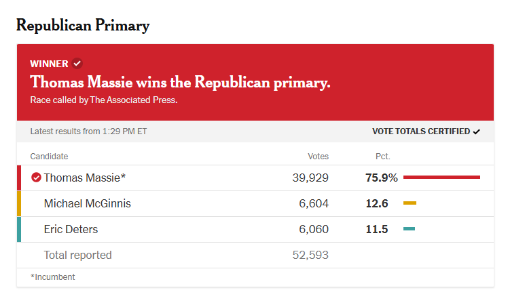The height and width of the screenshot is (307, 508).
Task: Click the Candidate column header
Action: pyautogui.click(x=49, y=157)
